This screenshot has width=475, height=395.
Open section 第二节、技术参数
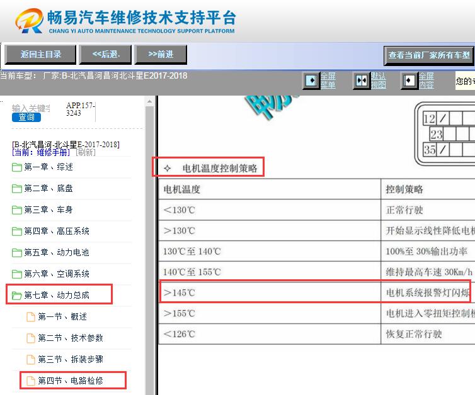tap(71, 338)
